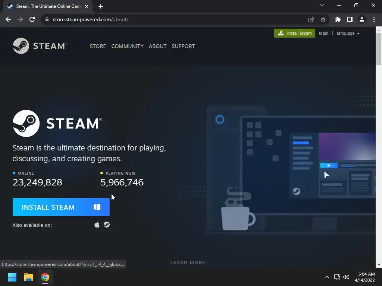Go back with the browser back arrow
The height and width of the screenshot is (286, 382).
(x=8, y=19)
